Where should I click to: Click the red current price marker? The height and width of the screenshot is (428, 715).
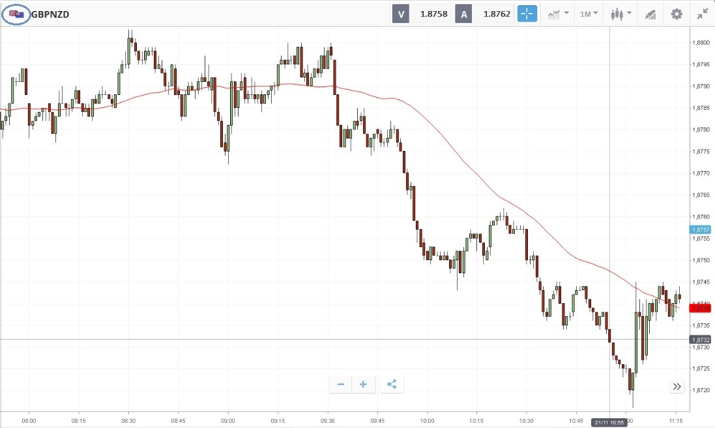point(701,308)
